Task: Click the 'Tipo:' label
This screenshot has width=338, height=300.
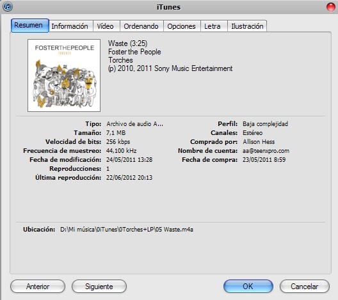Action: 93,124
